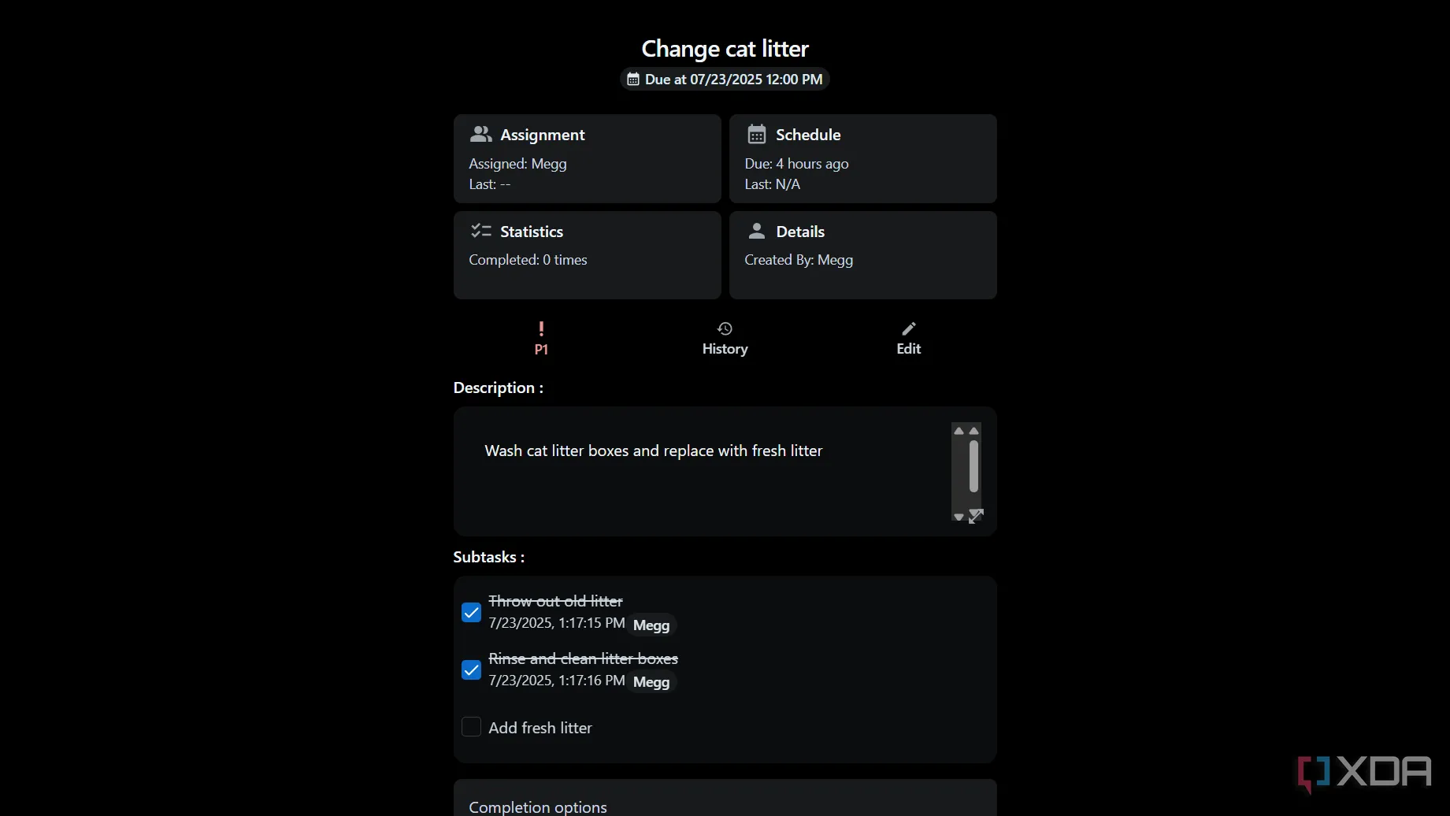
Task: Check the Add fresh litter subtask
Action: [471, 726]
